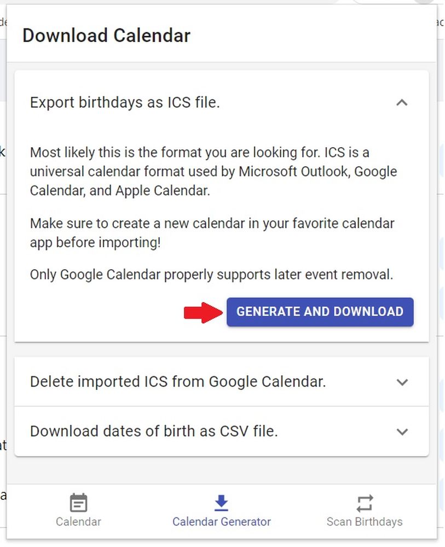Go to the Scan Birthdays tab label
This screenshot has height=547, width=445.
[365, 522]
